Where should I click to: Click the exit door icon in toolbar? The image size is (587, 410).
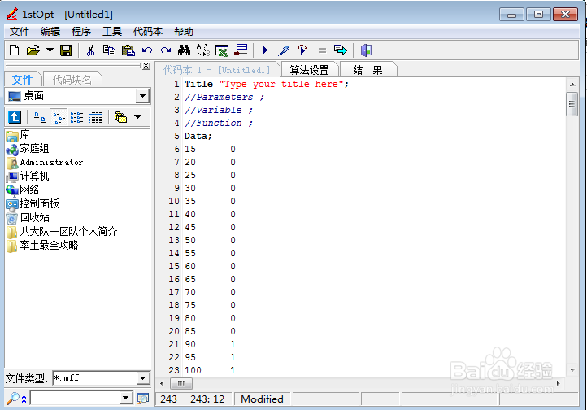pos(366,50)
